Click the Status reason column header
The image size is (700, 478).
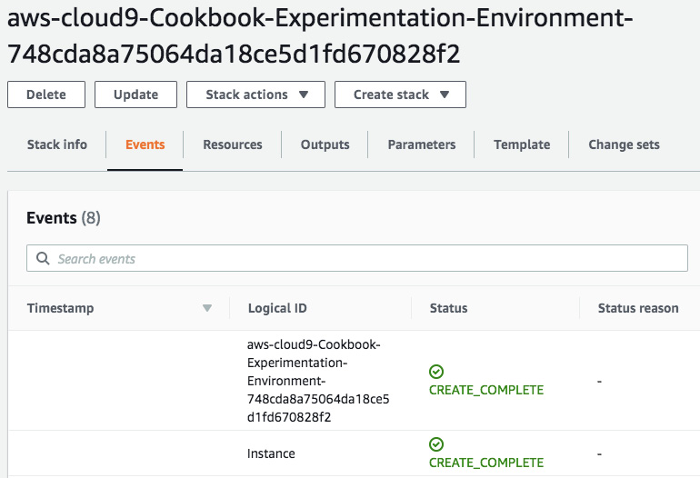638,308
